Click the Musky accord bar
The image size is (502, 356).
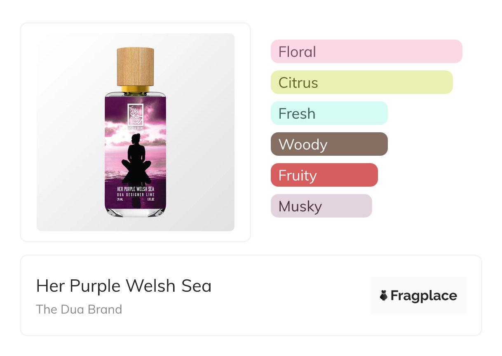[x=321, y=206]
